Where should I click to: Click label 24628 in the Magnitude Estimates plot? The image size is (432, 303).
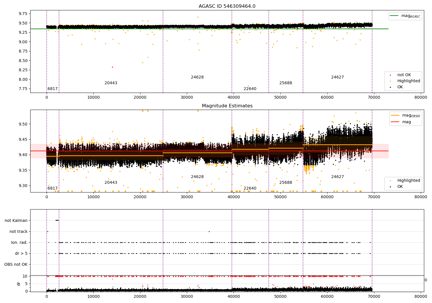pos(197,177)
